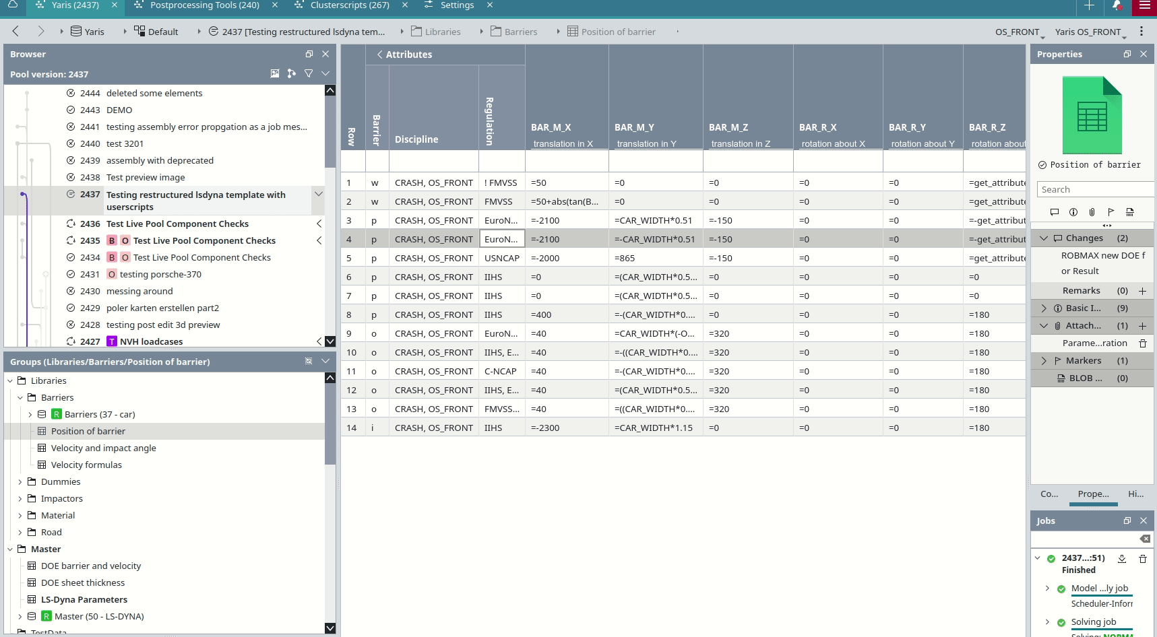The image size is (1157, 637).
Task: Collapse the Changes section in Properties
Action: [x=1044, y=238]
